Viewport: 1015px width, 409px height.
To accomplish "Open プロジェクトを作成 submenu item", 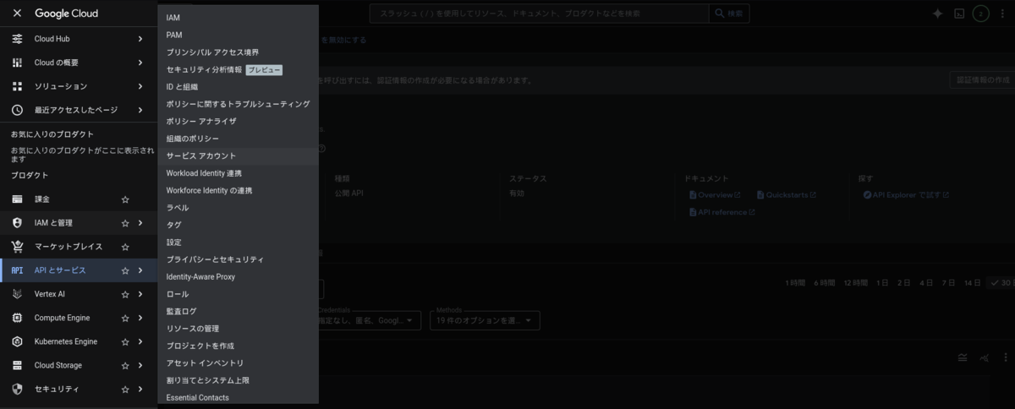I will coord(238,346).
